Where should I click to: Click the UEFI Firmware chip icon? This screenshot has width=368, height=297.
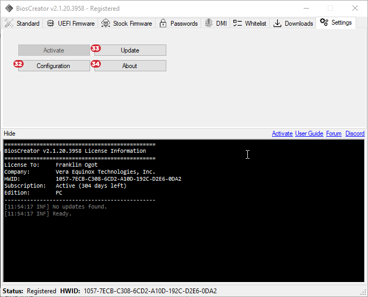(x=50, y=23)
